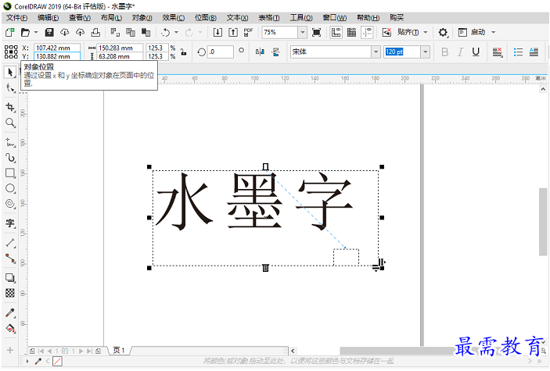550x371 pixels.
Task: Toggle Underline formatting
Action: pyautogui.click(x=476, y=52)
